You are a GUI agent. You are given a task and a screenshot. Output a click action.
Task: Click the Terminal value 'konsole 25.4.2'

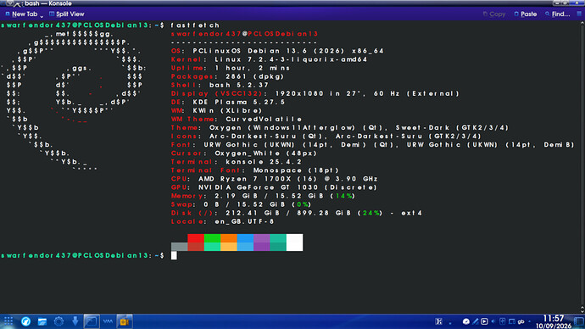tap(264, 162)
